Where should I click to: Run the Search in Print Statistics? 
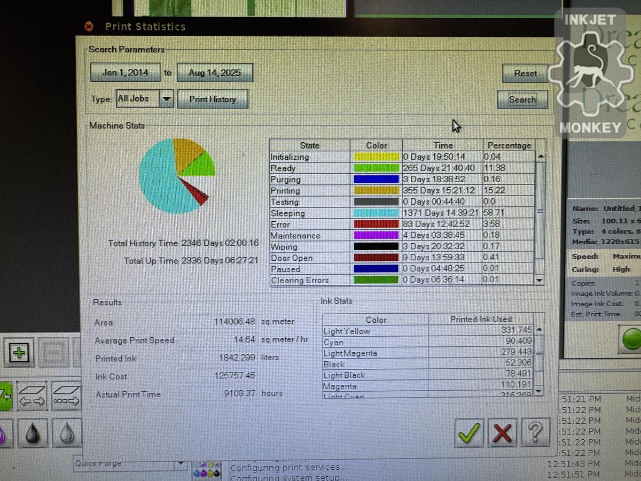tap(522, 99)
